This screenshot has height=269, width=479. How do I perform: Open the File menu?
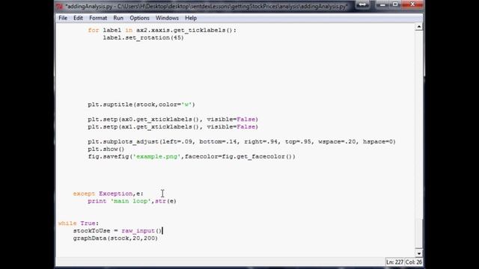point(63,18)
